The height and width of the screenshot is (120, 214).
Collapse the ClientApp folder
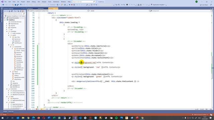[x=7, y=31]
